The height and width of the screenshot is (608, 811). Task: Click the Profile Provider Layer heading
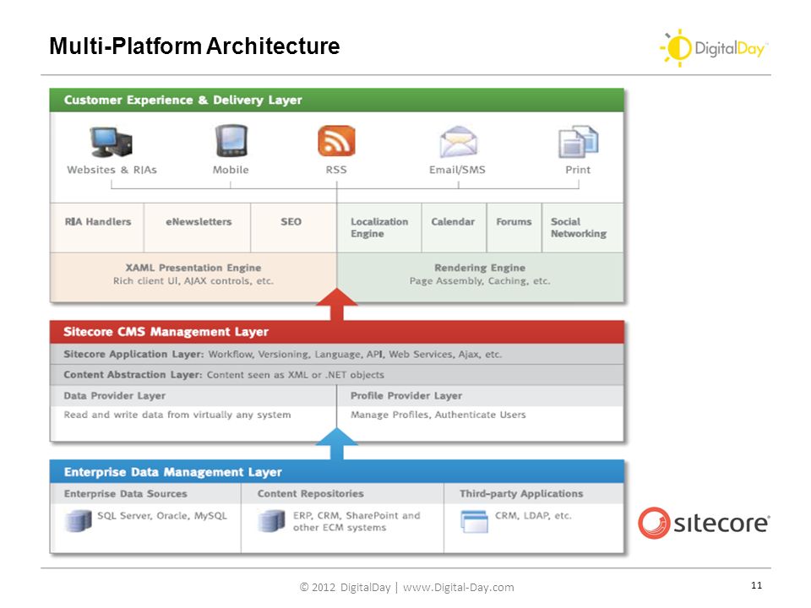pos(406,396)
